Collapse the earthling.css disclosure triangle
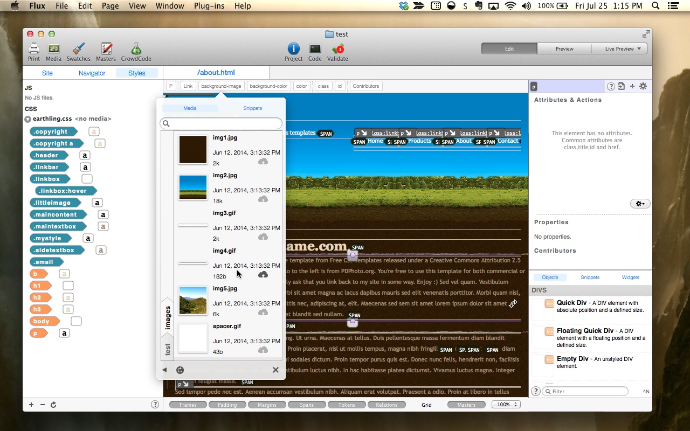690x431 pixels. point(28,119)
